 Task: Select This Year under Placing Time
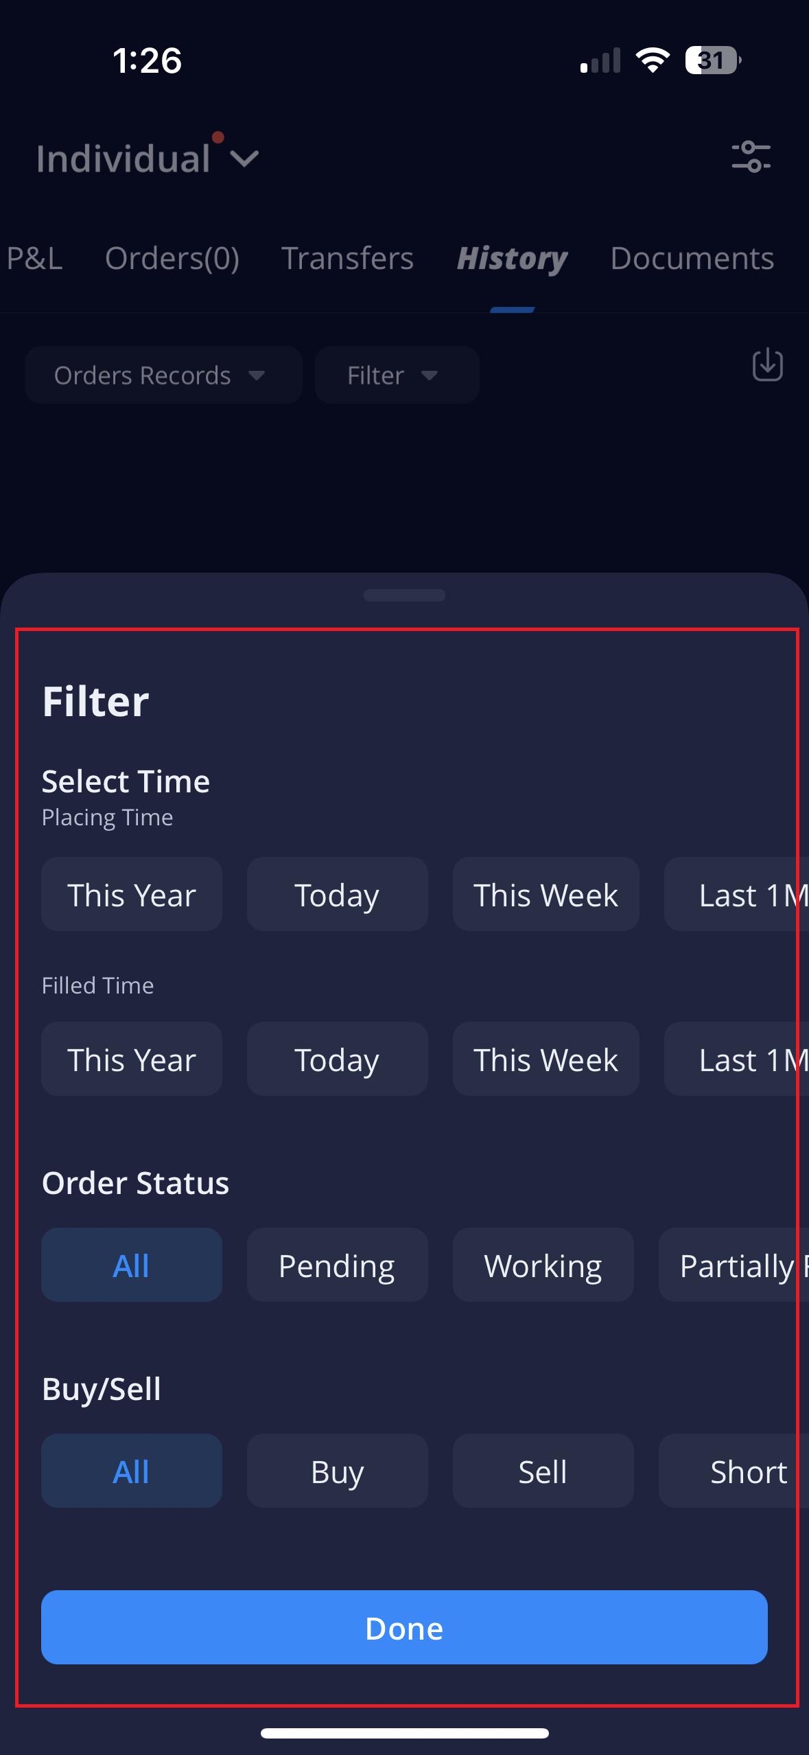(132, 895)
